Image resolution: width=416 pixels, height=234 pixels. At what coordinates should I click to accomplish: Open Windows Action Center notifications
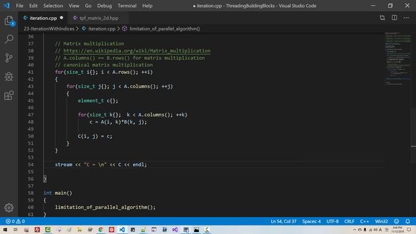tap(409, 229)
